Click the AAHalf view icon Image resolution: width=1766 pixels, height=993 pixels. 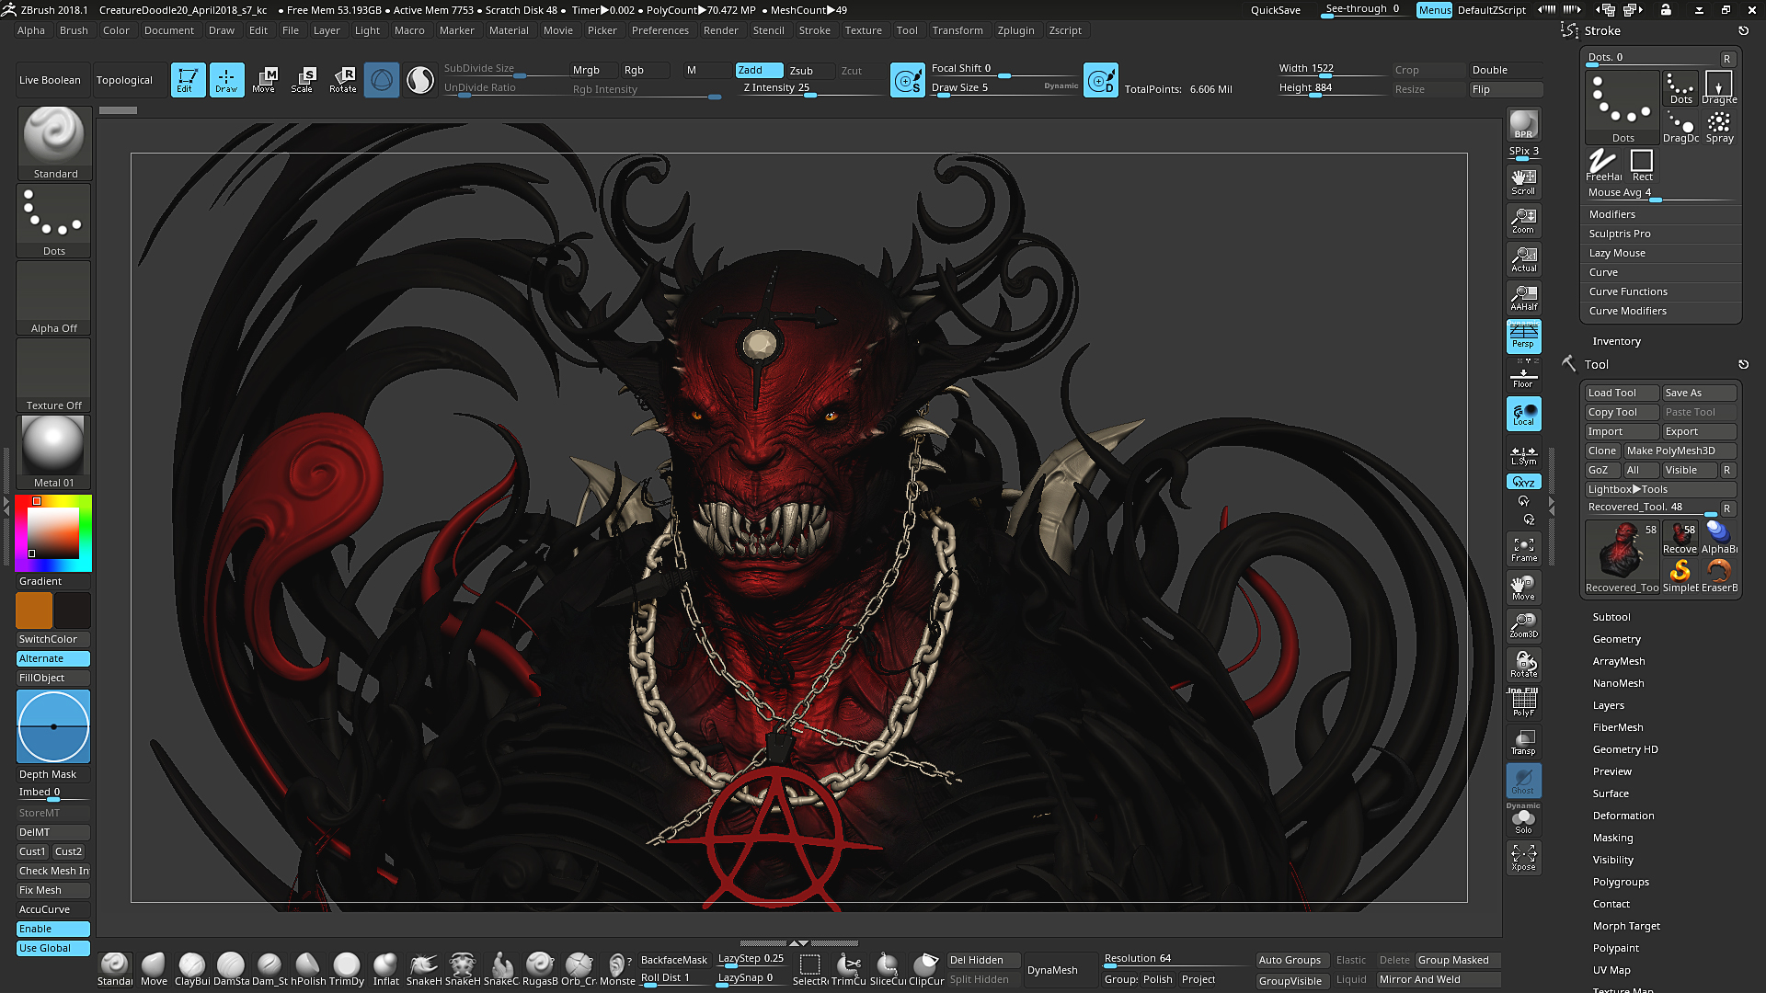1523,298
